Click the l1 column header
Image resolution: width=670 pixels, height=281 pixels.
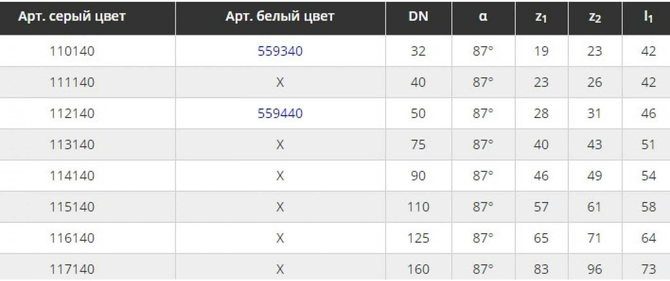[648, 16]
